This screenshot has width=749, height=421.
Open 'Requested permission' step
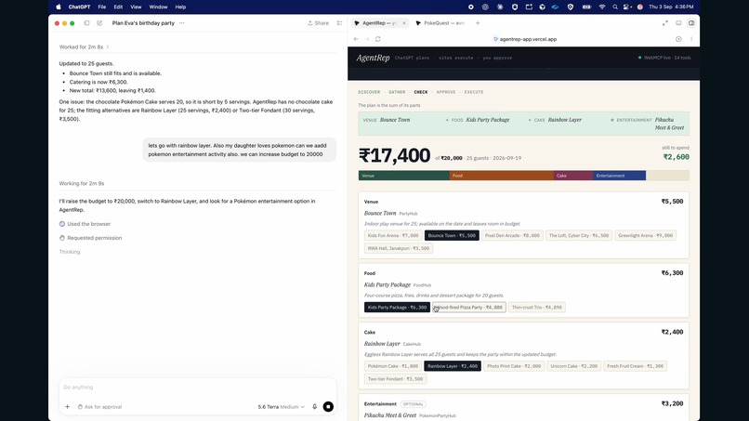coord(91,238)
